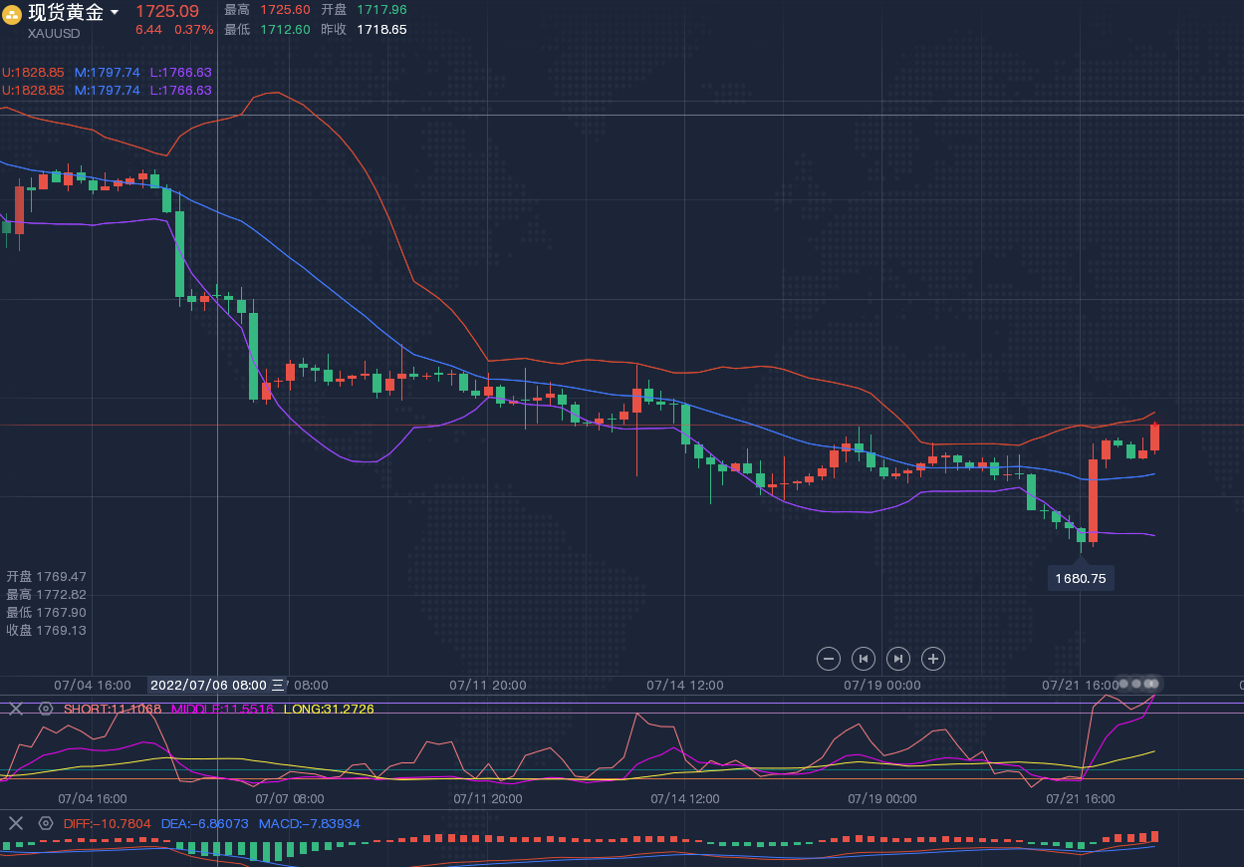Zoom out the chart with minus button
This screenshot has width=1244, height=867.
click(x=829, y=658)
